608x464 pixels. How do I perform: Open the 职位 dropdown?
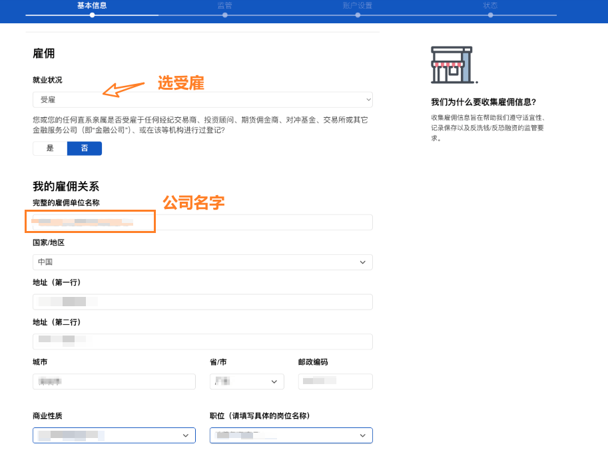coord(291,435)
